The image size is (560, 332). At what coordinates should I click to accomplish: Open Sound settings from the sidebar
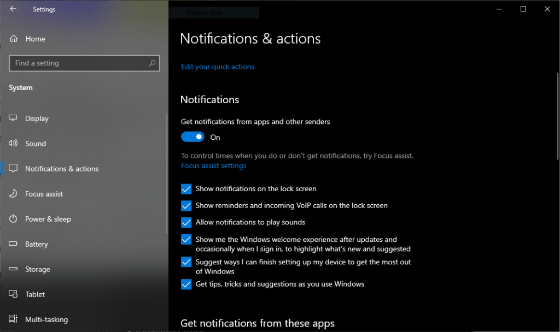[x=35, y=143]
